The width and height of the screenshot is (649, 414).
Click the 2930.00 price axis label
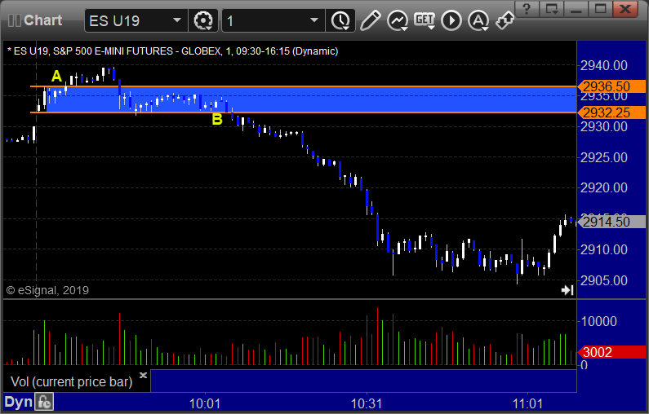tap(604, 127)
